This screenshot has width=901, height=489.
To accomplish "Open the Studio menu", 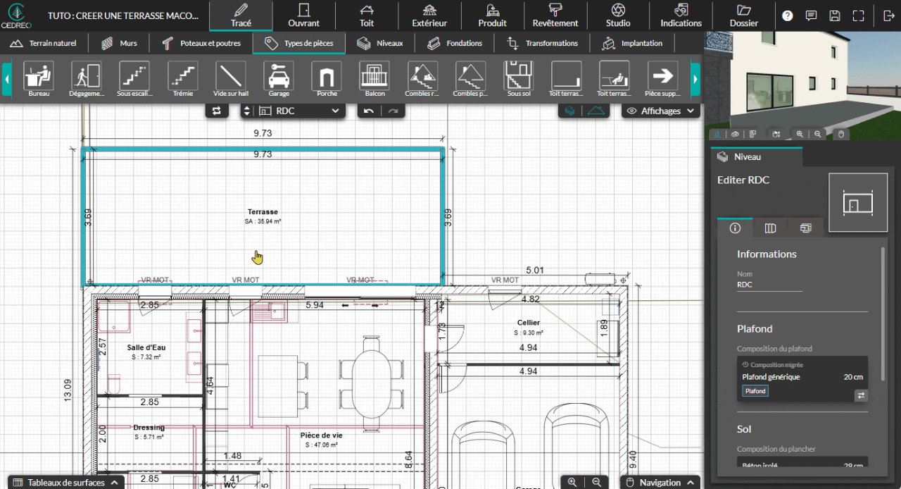I will (x=618, y=16).
